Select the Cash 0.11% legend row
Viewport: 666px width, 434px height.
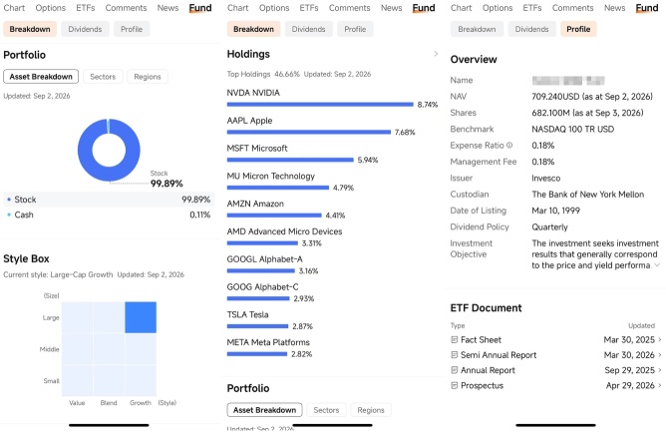[x=109, y=215]
